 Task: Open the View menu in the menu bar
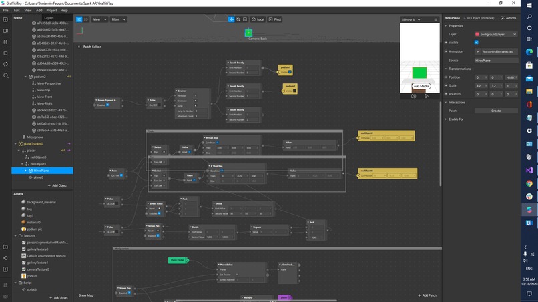[28, 10]
